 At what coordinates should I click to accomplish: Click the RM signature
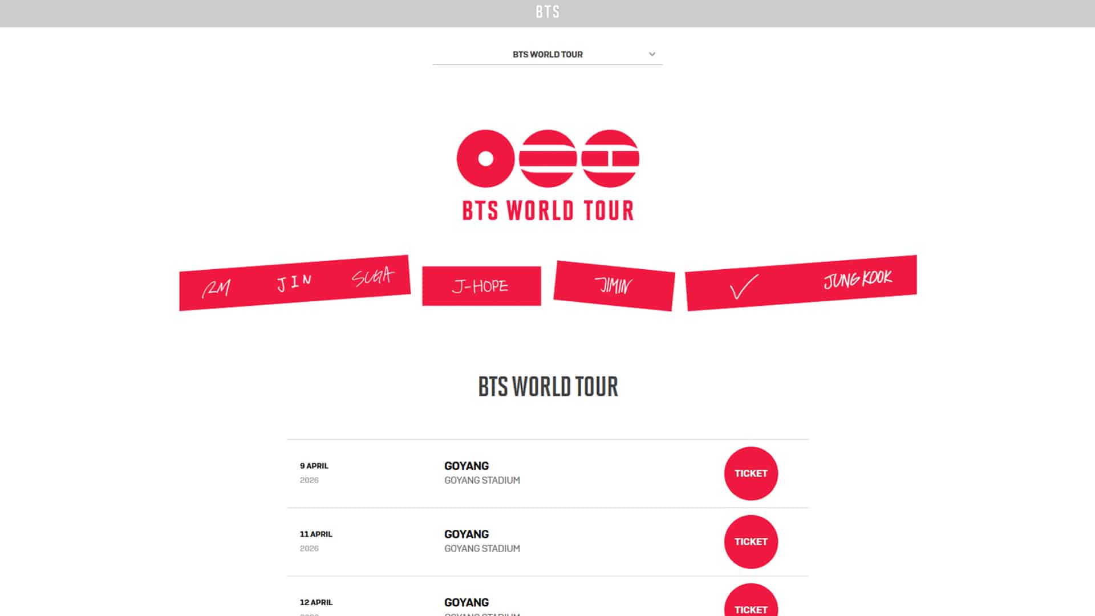click(x=216, y=289)
